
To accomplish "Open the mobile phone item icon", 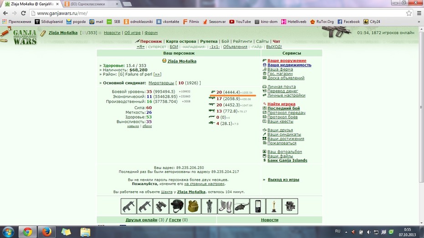I will (x=258, y=206).
